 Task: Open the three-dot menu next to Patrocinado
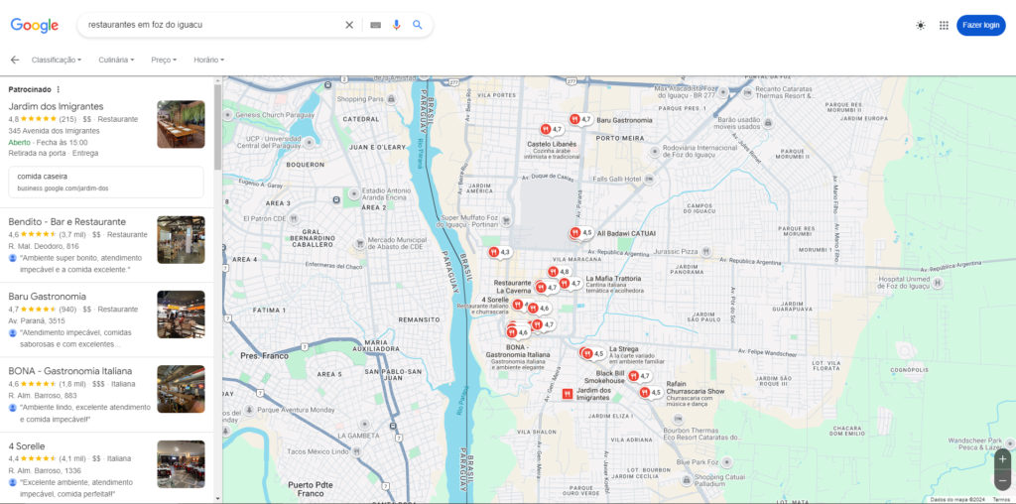tap(58, 89)
